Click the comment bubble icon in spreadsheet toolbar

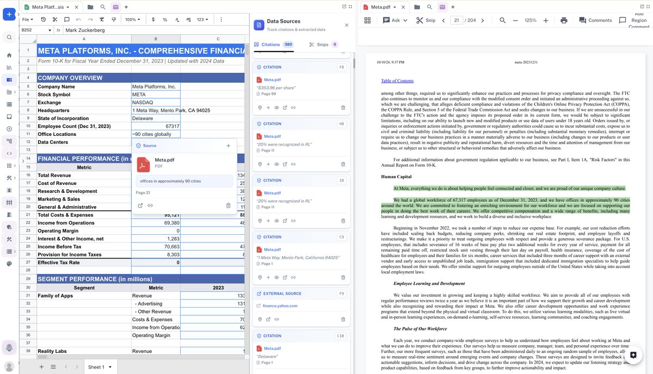point(67,20)
